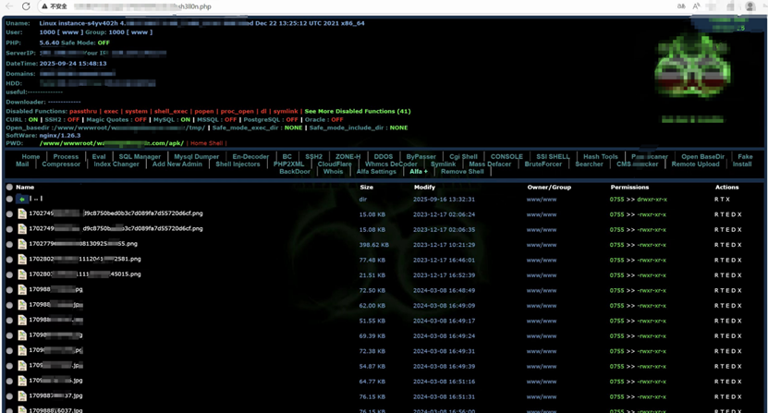
Task: Tick the checkbox for the parent directory row
Action: pos(9,199)
